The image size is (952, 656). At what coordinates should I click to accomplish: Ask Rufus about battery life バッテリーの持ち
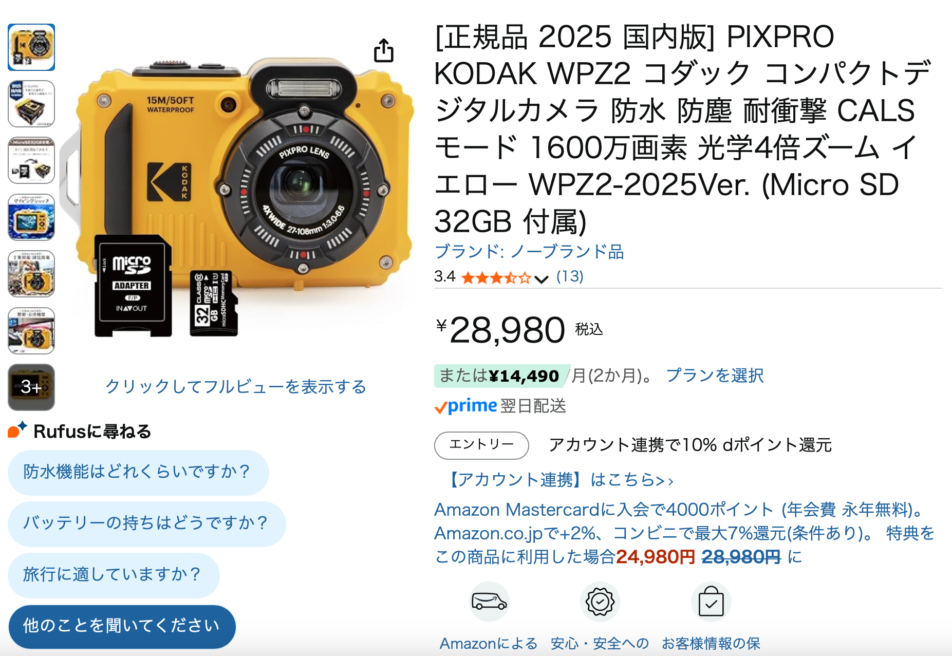[x=147, y=523]
